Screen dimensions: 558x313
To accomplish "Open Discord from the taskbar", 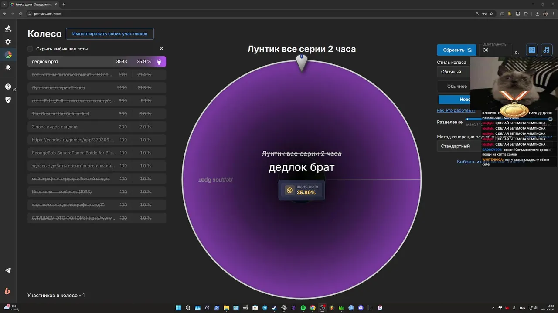I will click(361, 308).
